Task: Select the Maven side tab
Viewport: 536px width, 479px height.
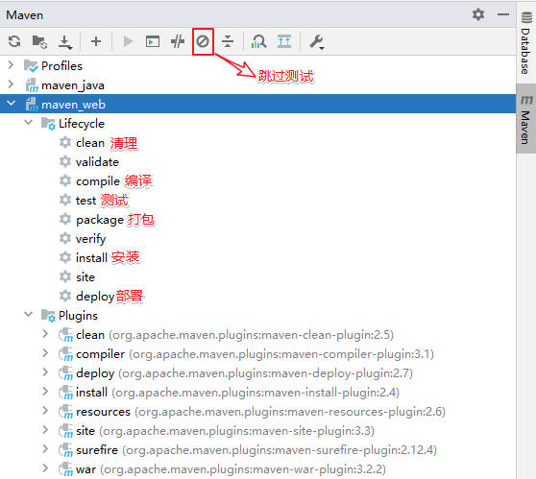Action: pos(525,119)
